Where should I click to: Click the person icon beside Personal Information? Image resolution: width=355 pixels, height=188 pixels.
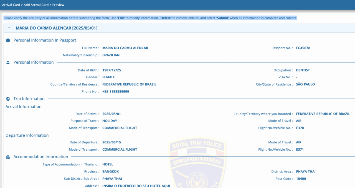click(x=8, y=63)
